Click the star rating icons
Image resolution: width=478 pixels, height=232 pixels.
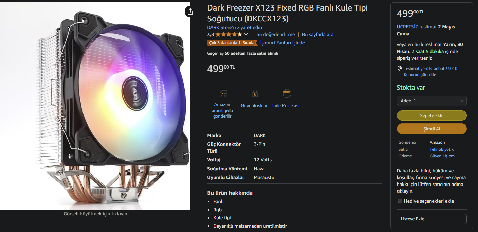click(228, 34)
